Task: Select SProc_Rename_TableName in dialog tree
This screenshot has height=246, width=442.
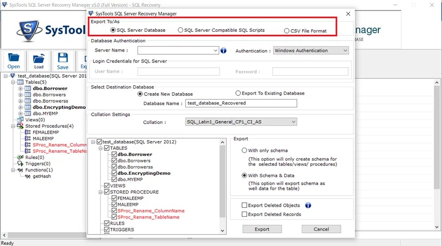Action: tap(149, 217)
